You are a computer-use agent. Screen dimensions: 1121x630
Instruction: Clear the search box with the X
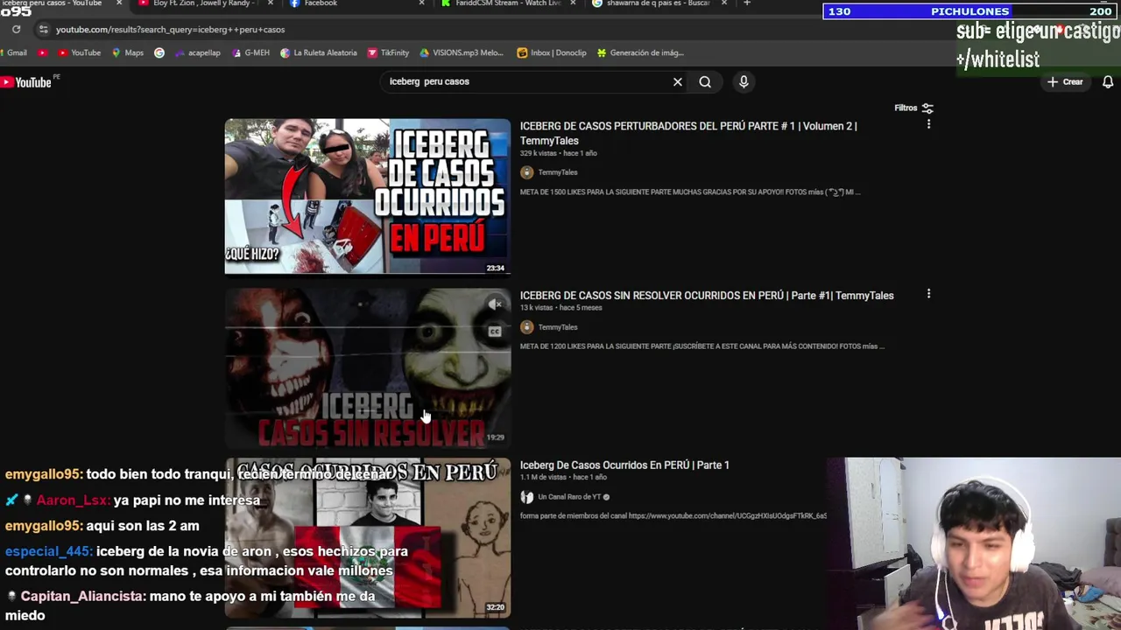(677, 81)
